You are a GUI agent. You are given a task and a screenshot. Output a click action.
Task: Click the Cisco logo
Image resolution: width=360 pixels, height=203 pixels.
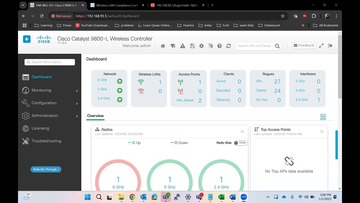click(44, 39)
